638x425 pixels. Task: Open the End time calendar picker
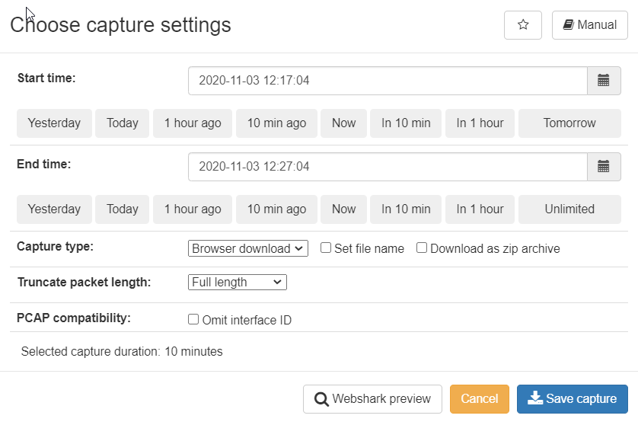click(x=604, y=167)
